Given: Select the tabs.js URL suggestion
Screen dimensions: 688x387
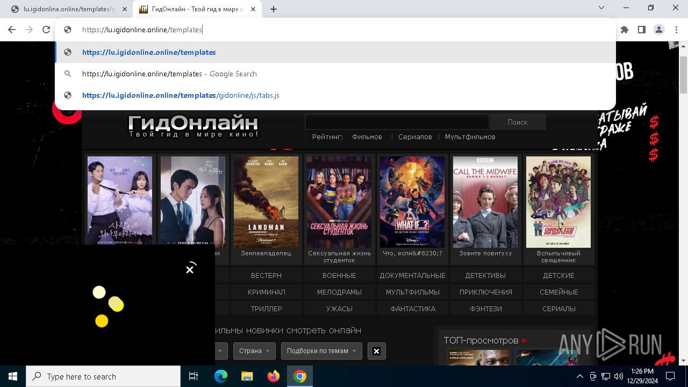Looking at the screenshot, I should pos(335,95).
